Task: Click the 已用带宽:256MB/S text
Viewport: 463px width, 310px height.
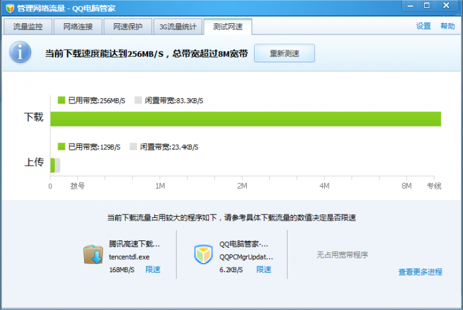Action: (x=97, y=101)
